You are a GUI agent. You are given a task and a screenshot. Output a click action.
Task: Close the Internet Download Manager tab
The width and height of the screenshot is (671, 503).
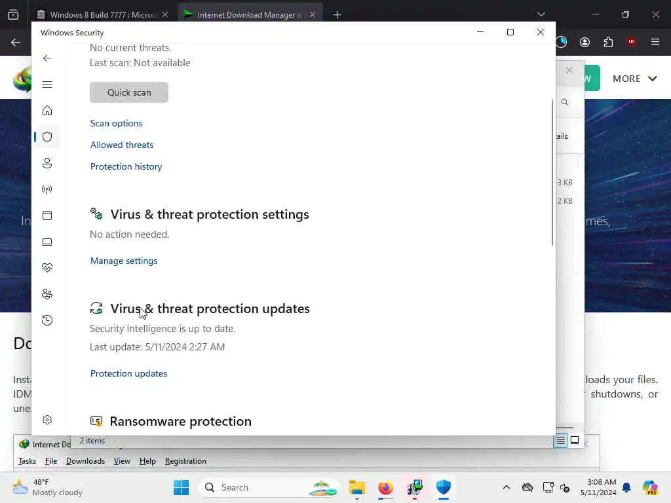pos(313,14)
